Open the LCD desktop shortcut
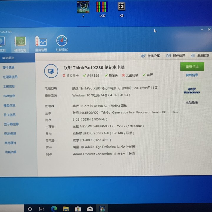The image size is (212, 212). (102, 9)
